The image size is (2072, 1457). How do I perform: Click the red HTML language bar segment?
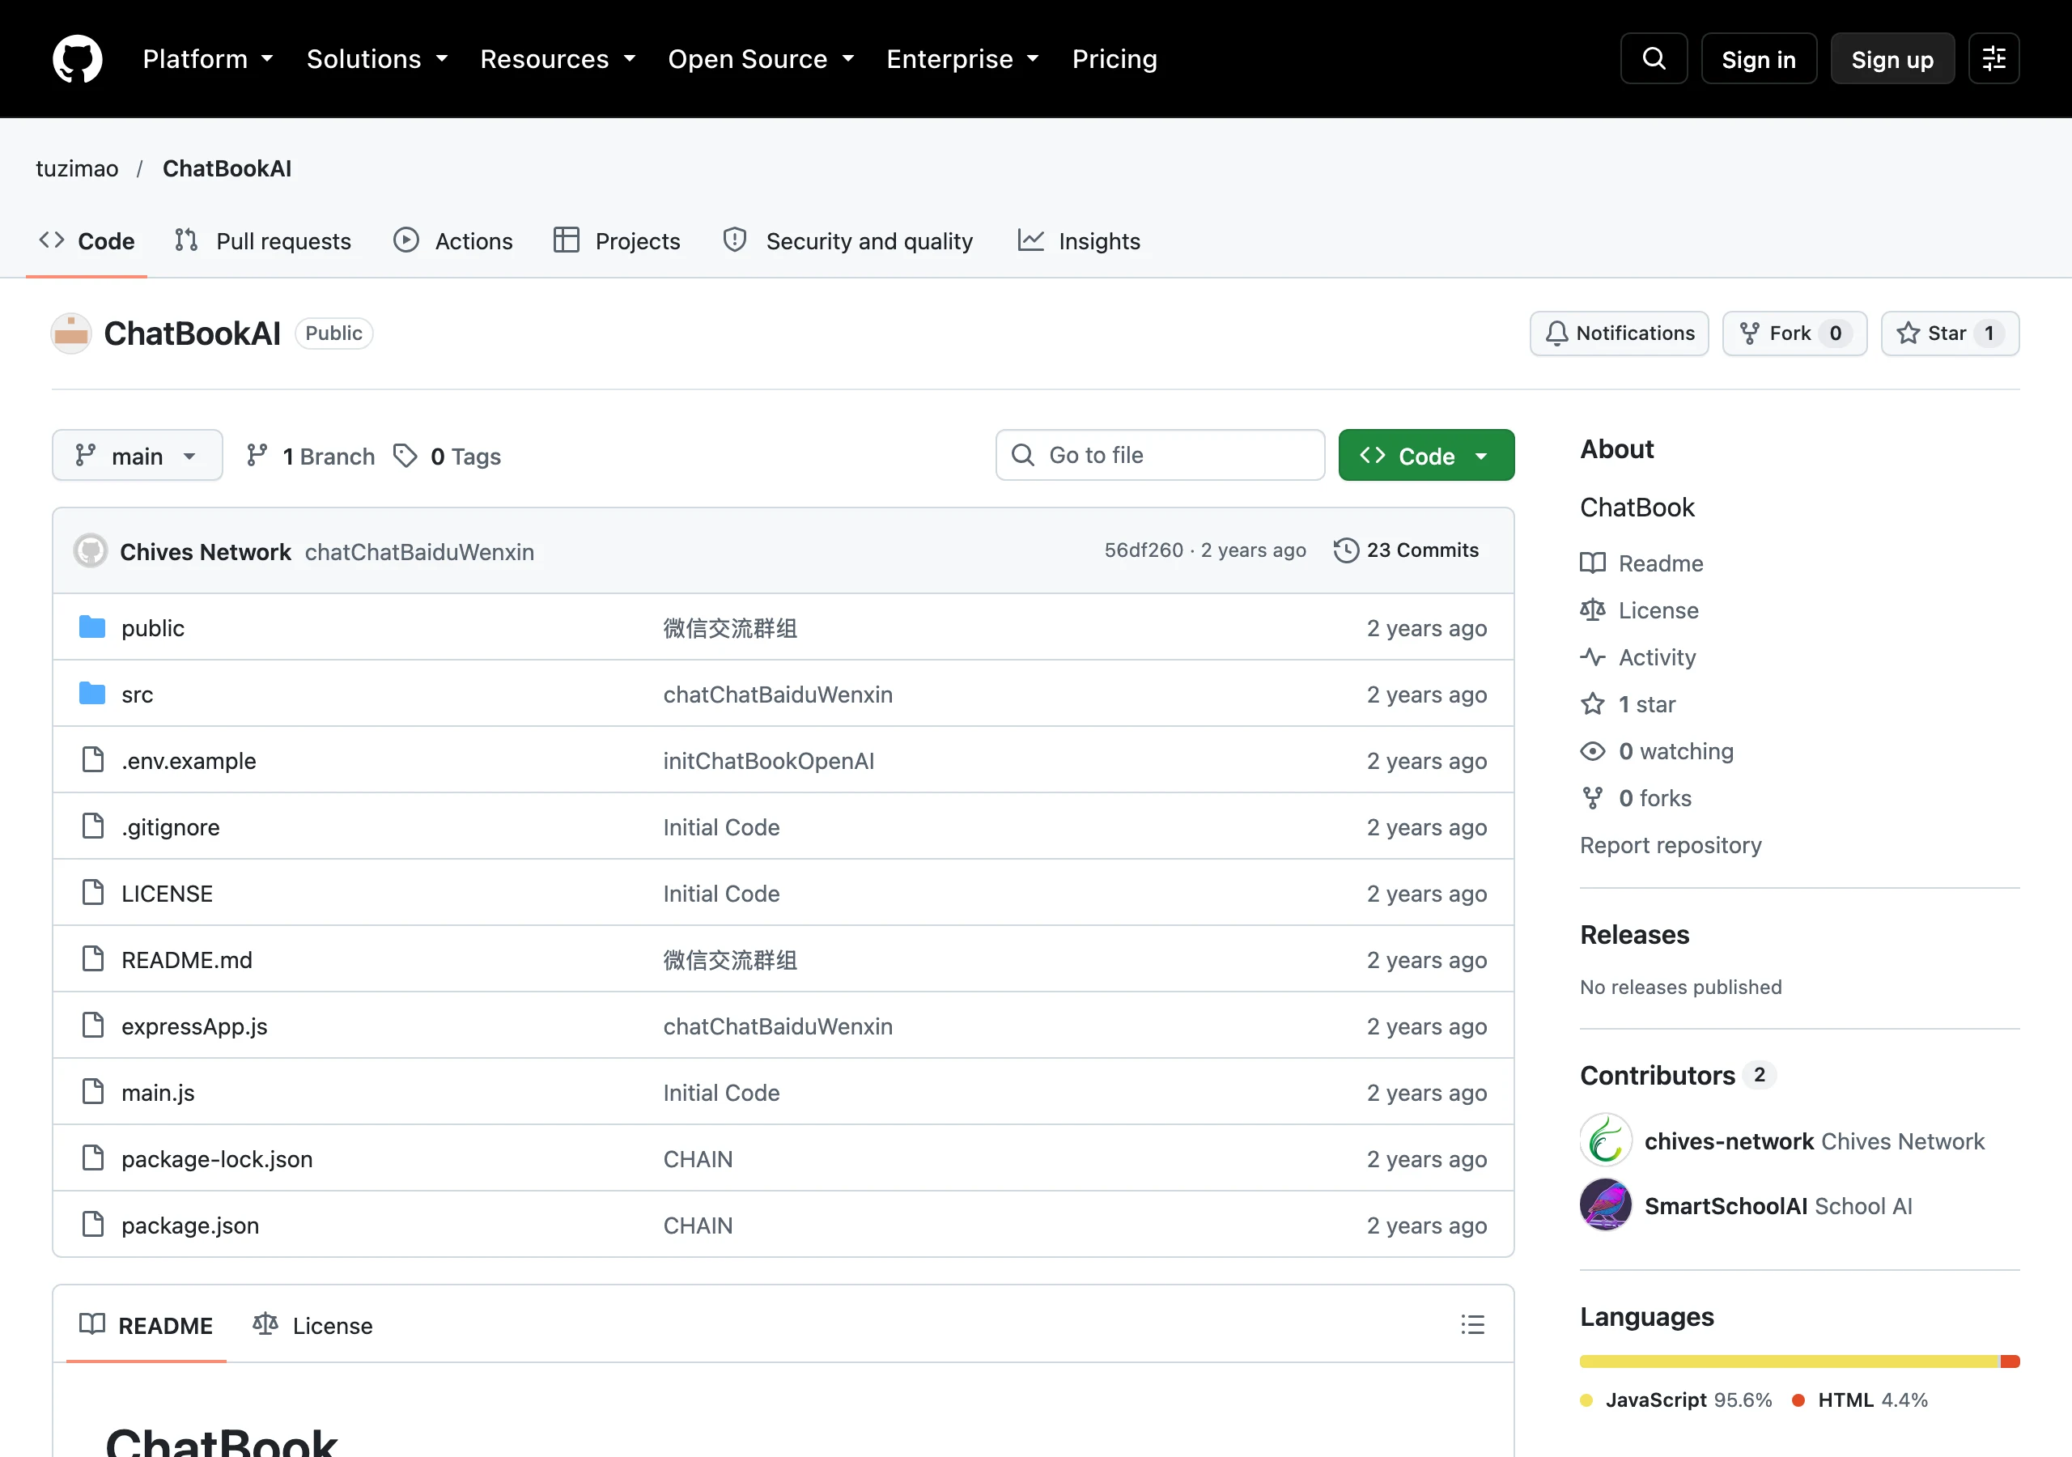[2010, 1361]
